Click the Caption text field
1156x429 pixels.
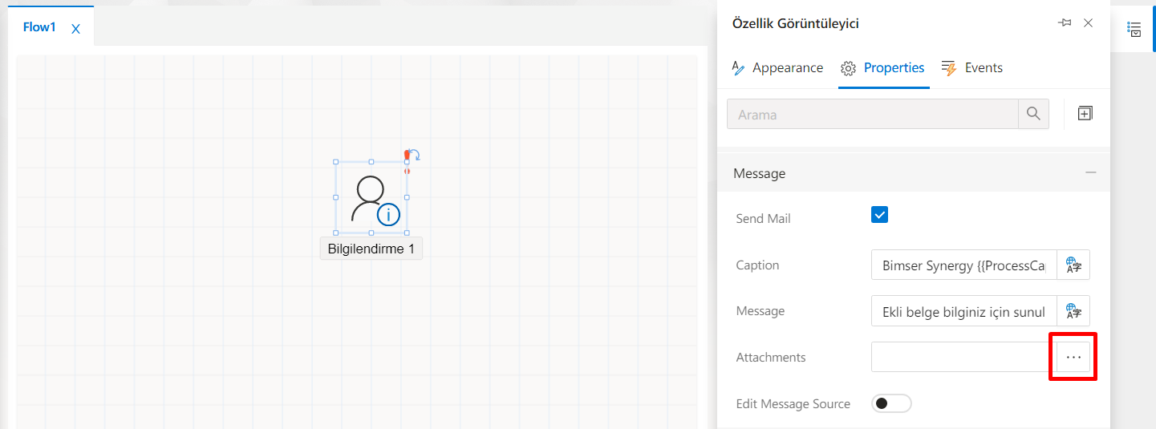[x=963, y=265]
